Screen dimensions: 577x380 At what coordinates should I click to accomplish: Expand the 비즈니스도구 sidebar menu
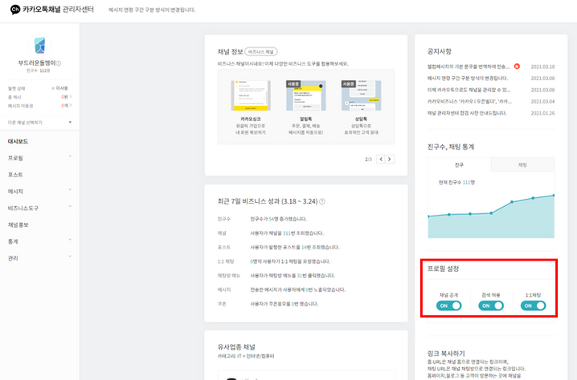click(70, 207)
